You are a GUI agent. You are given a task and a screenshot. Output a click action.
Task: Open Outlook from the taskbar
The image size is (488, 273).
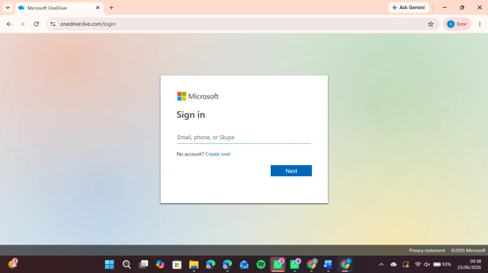(244, 264)
